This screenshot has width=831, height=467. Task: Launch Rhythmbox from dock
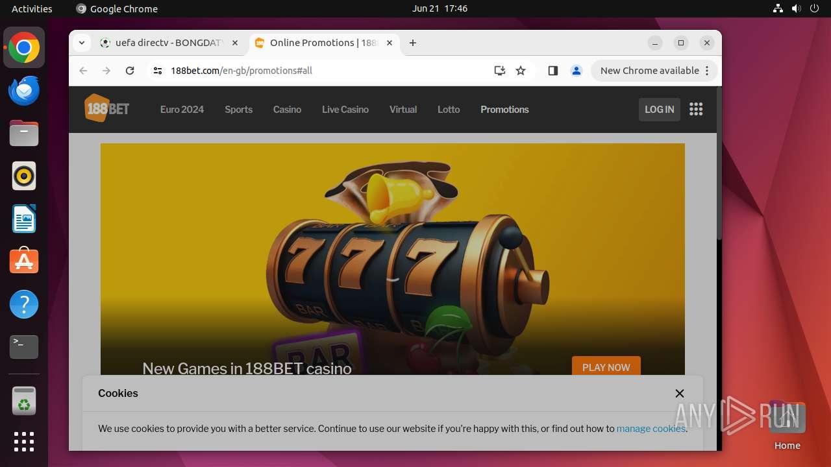[24, 176]
